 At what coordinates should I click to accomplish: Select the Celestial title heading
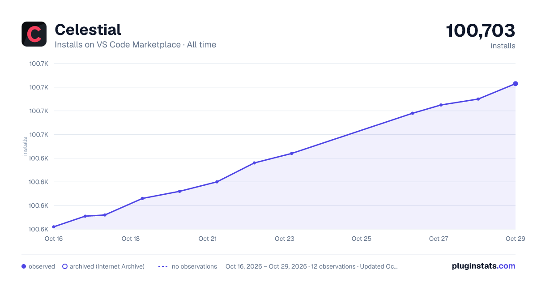pyautogui.click(x=88, y=30)
